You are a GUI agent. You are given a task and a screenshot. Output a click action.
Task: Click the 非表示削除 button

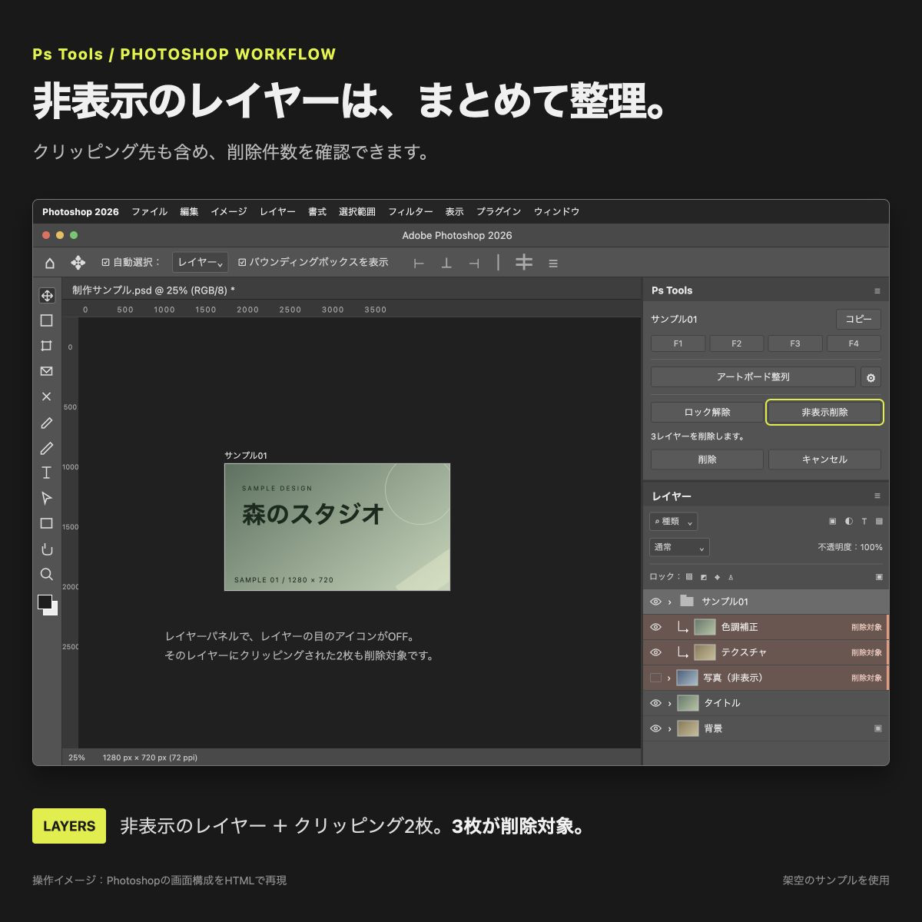coord(824,412)
